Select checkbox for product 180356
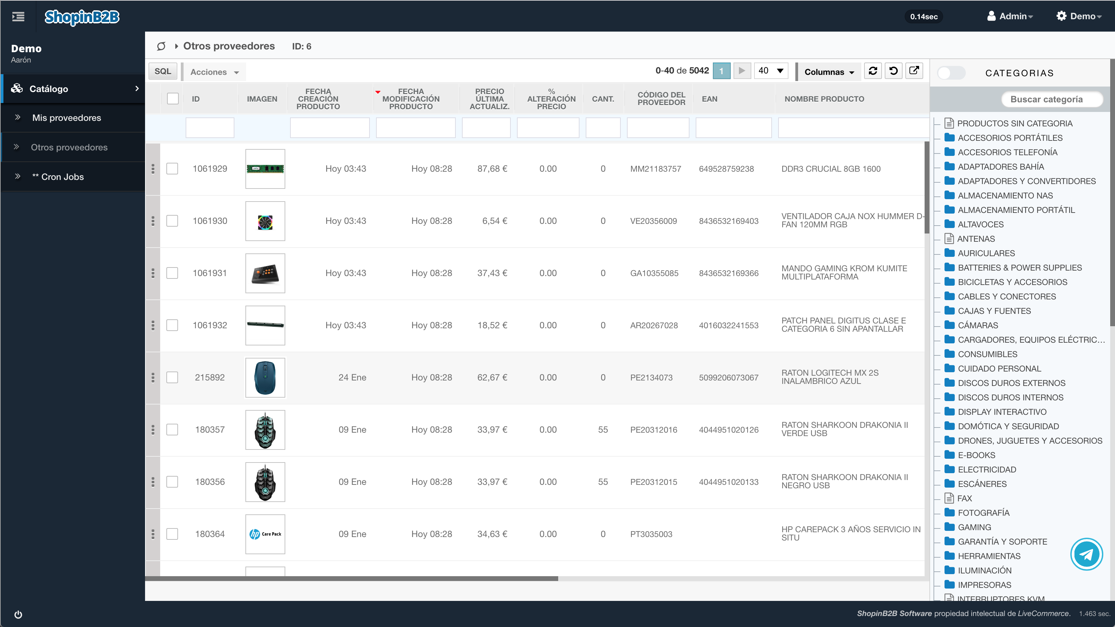The height and width of the screenshot is (627, 1115). pos(172,482)
